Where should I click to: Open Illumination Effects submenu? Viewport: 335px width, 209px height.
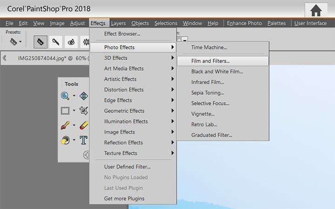[133, 121]
